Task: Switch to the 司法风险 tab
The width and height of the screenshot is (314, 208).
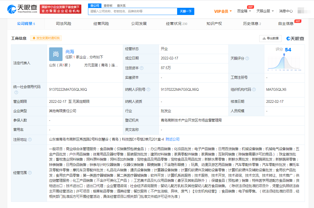Action: pos(64,24)
